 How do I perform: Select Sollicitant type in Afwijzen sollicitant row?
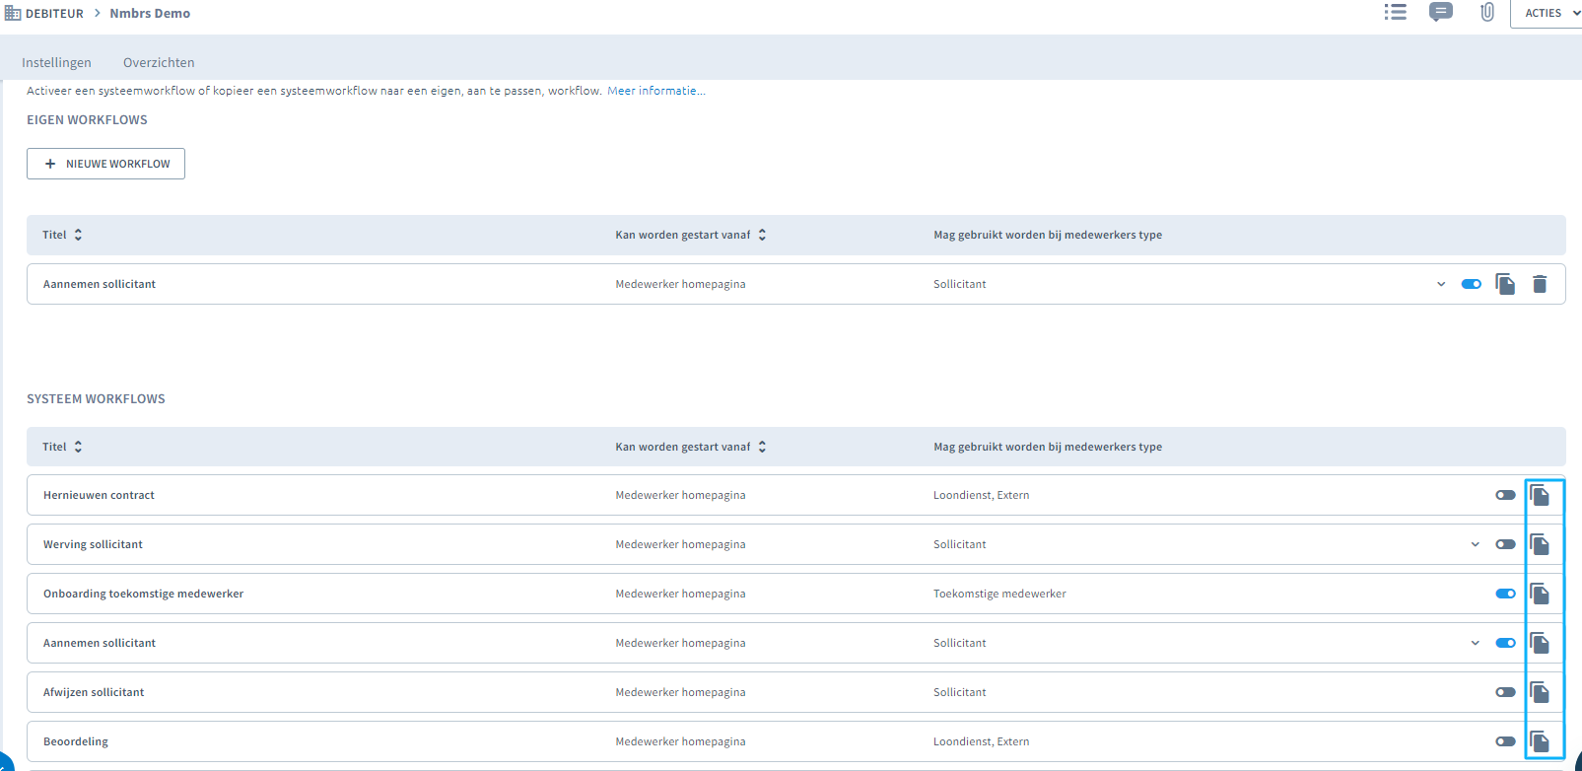click(x=959, y=692)
